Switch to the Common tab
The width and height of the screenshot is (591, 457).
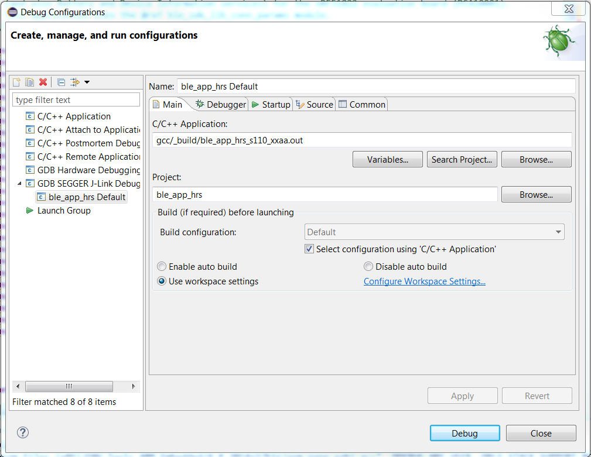(x=362, y=104)
